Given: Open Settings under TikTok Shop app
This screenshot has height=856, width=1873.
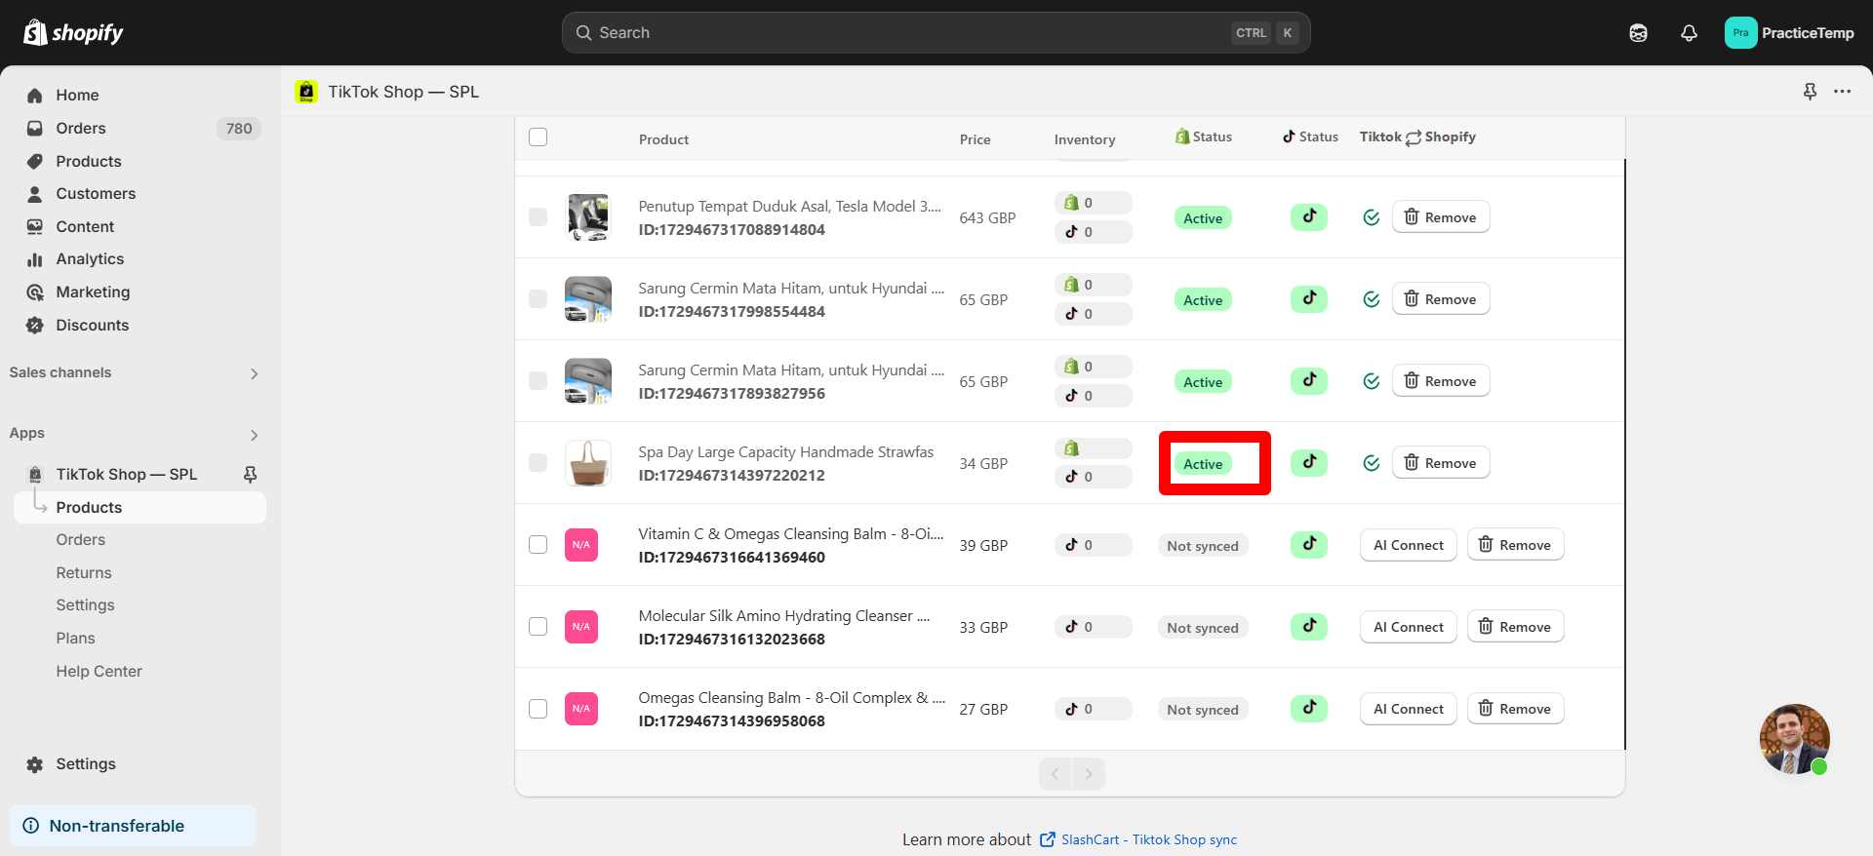Looking at the screenshot, I should [85, 604].
